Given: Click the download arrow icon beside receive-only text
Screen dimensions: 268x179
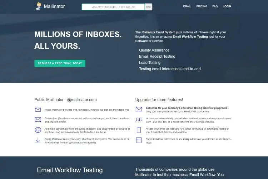Looking at the screenshot, I should click(38, 140).
